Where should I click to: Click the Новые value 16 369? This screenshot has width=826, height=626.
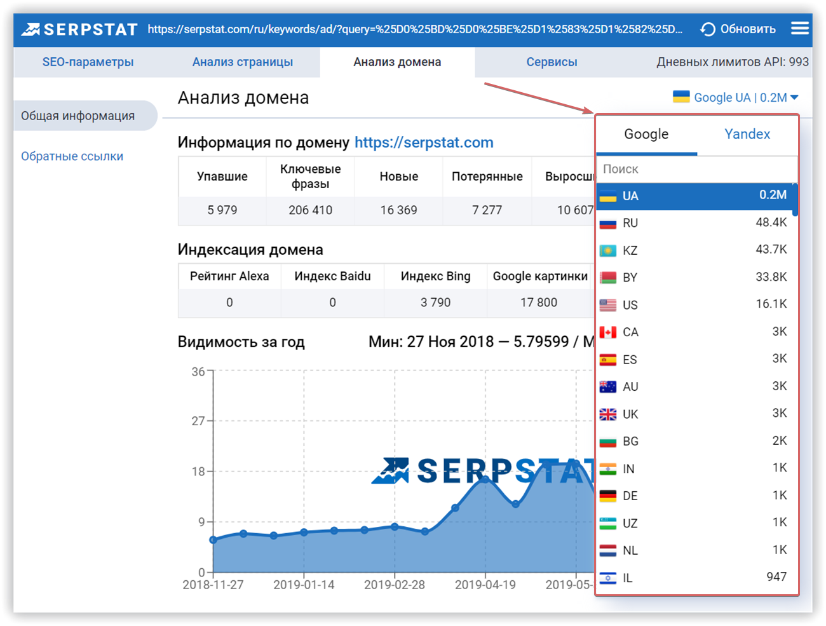tap(398, 210)
